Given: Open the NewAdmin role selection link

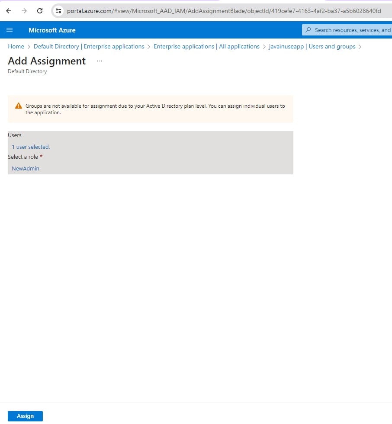Looking at the screenshot, I should [x=26, y=168].
